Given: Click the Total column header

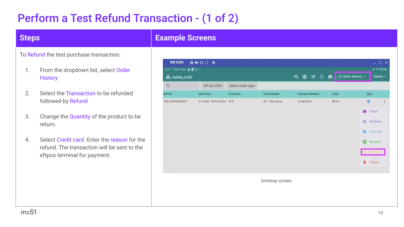Looking at the screenshot, I should tap(335, 94).
